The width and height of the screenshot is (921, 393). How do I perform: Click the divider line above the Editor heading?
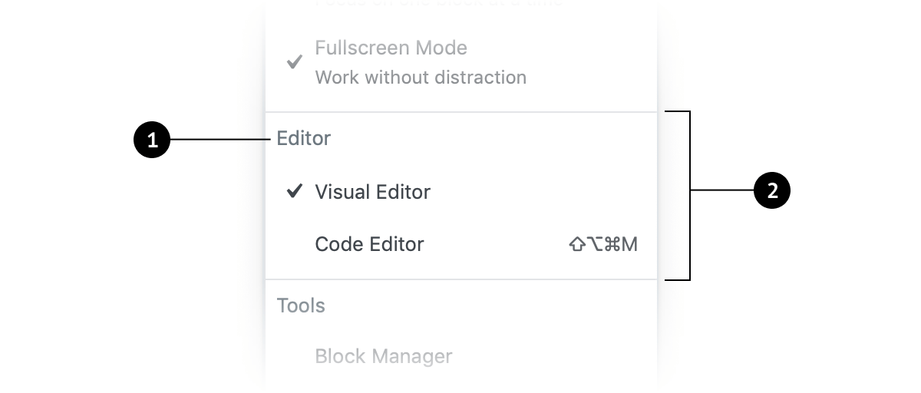460,112
